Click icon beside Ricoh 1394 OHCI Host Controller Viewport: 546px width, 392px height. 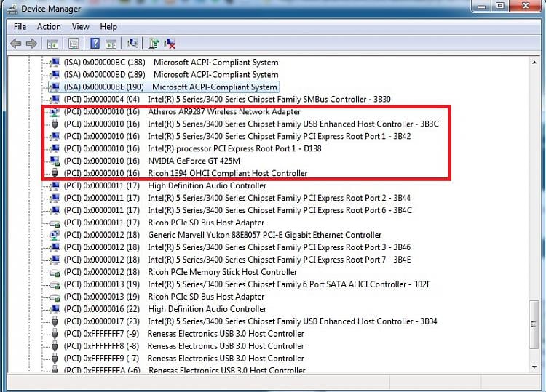[55, 173]
